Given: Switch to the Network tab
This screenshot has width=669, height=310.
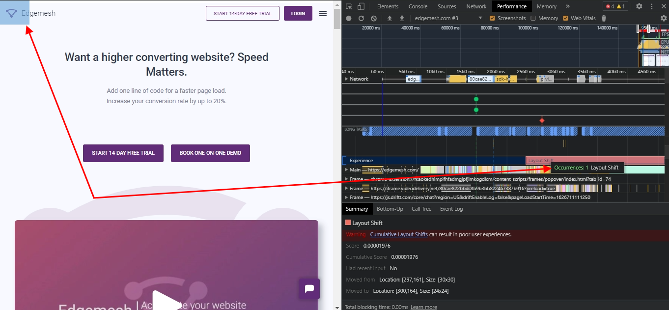Looking at the screenshot, I should (476, 6).
